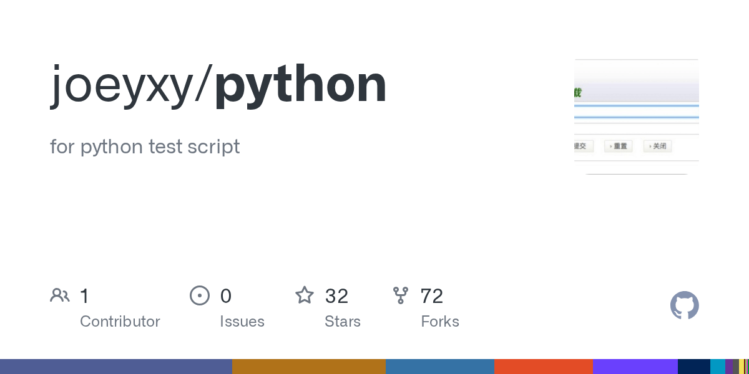Click the "for python test script" description

tap(145, 147)
